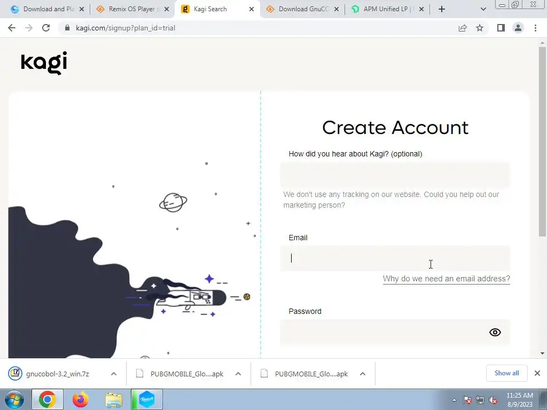Open the Chrome side panel

(x=501, y=28)
